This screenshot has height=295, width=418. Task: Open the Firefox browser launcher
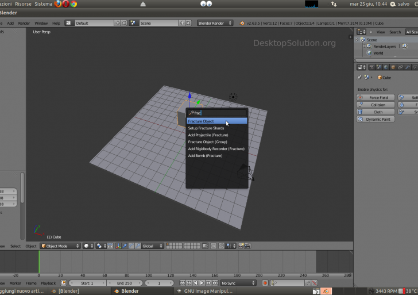pyautogui.click(x=58, y=4)
